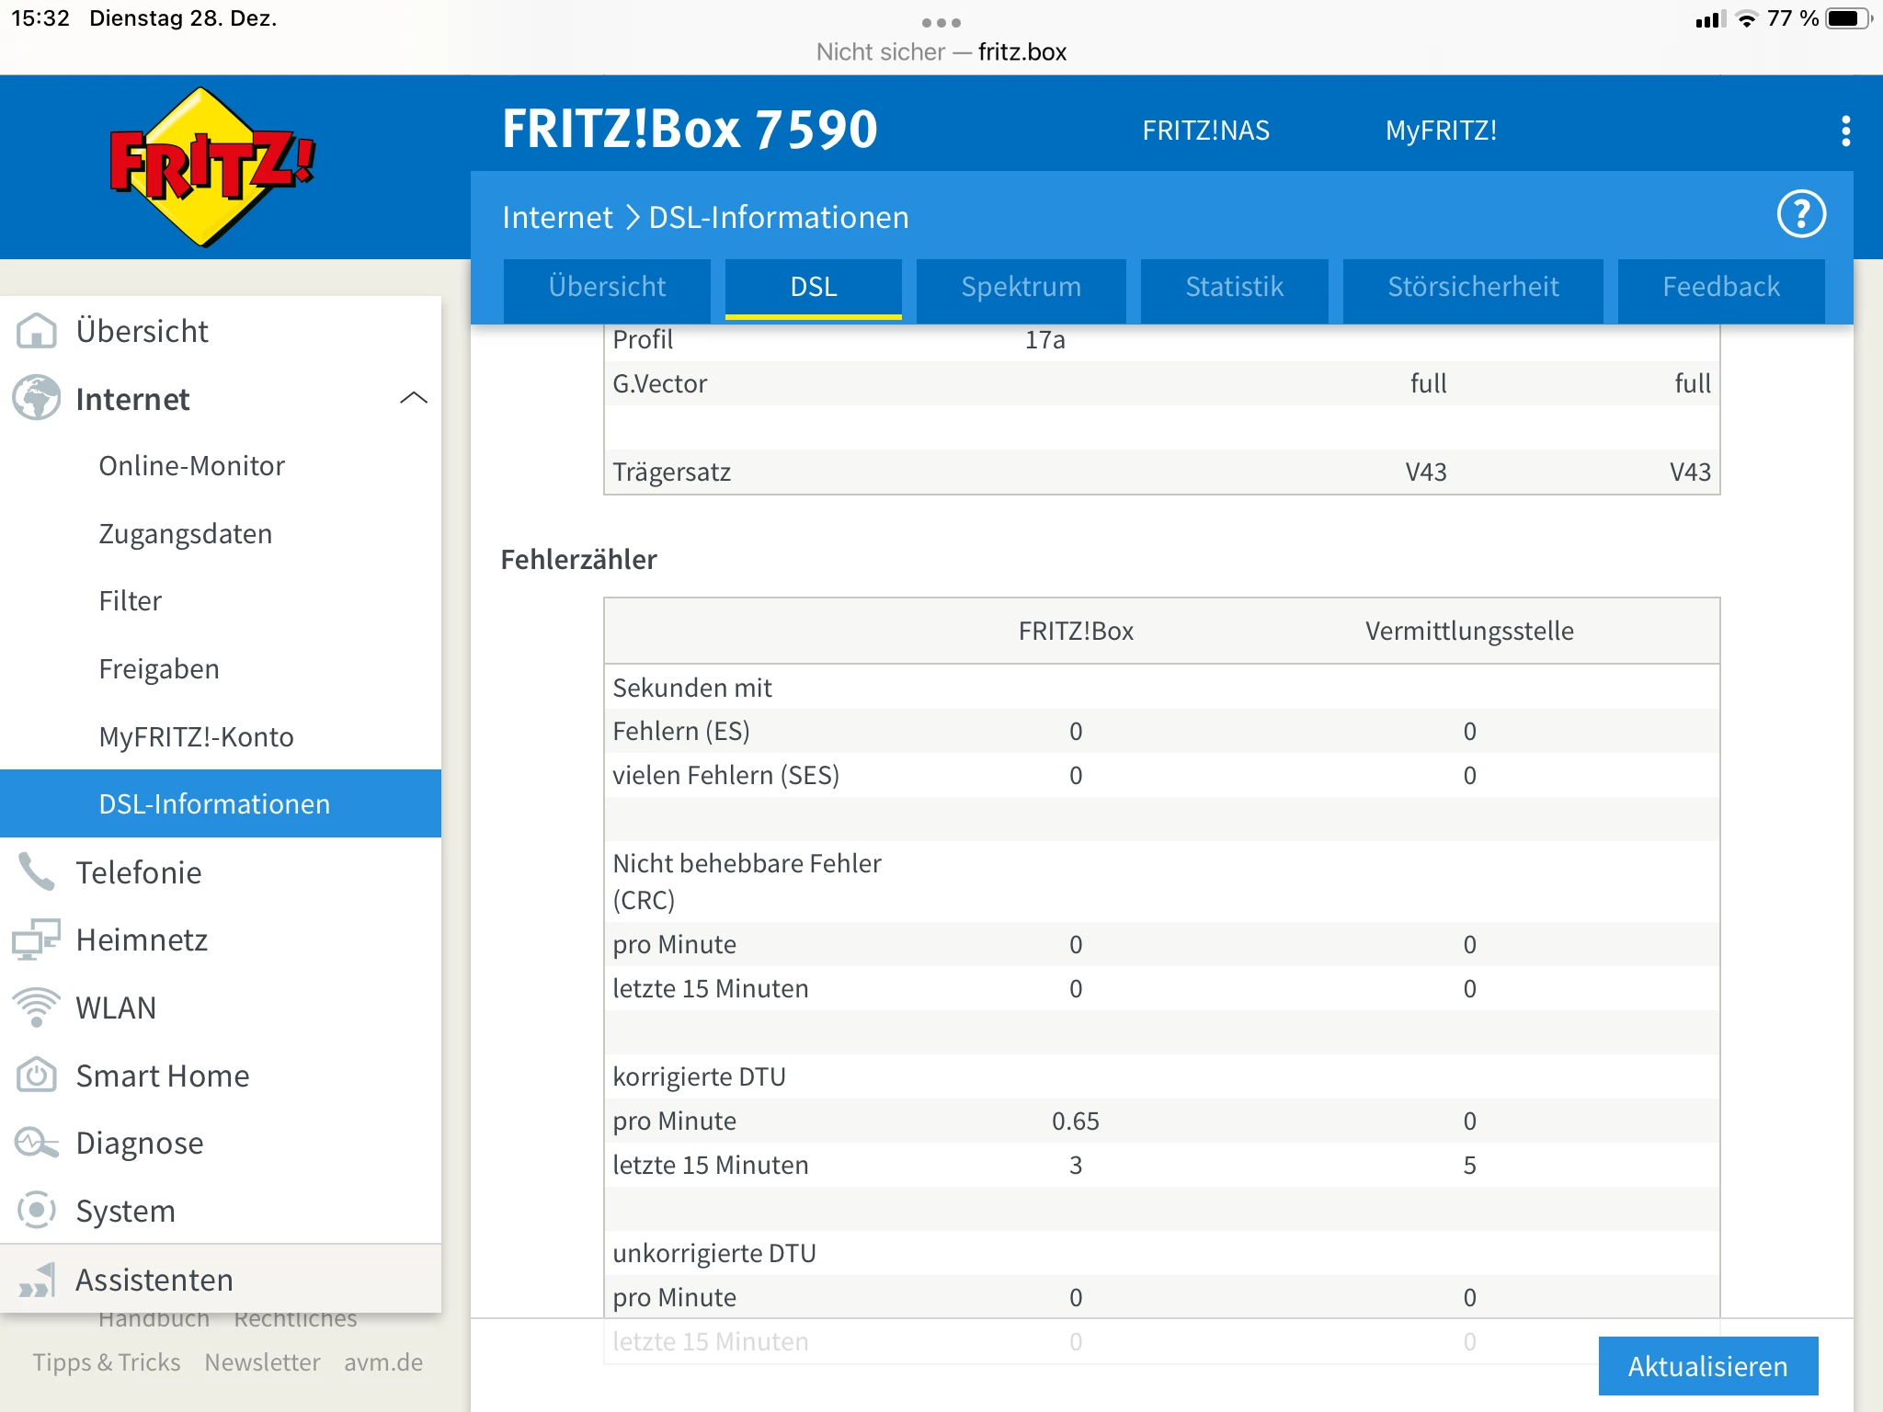This screenshot has height=1412, width=1883.
Task: Open the three-dot options menu
Action: pyautogui.click(x=1845, y=131)
